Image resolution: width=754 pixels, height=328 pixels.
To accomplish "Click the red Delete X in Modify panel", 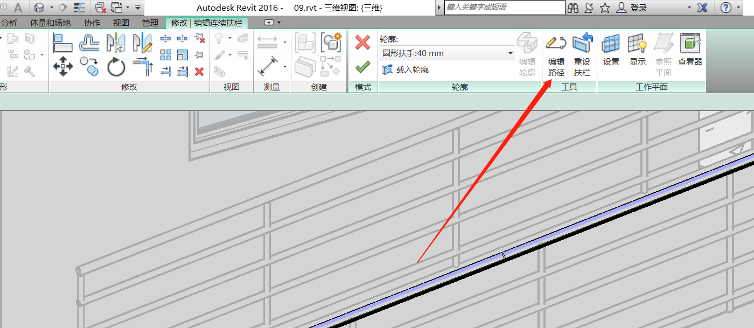I will tap(199, 71).
